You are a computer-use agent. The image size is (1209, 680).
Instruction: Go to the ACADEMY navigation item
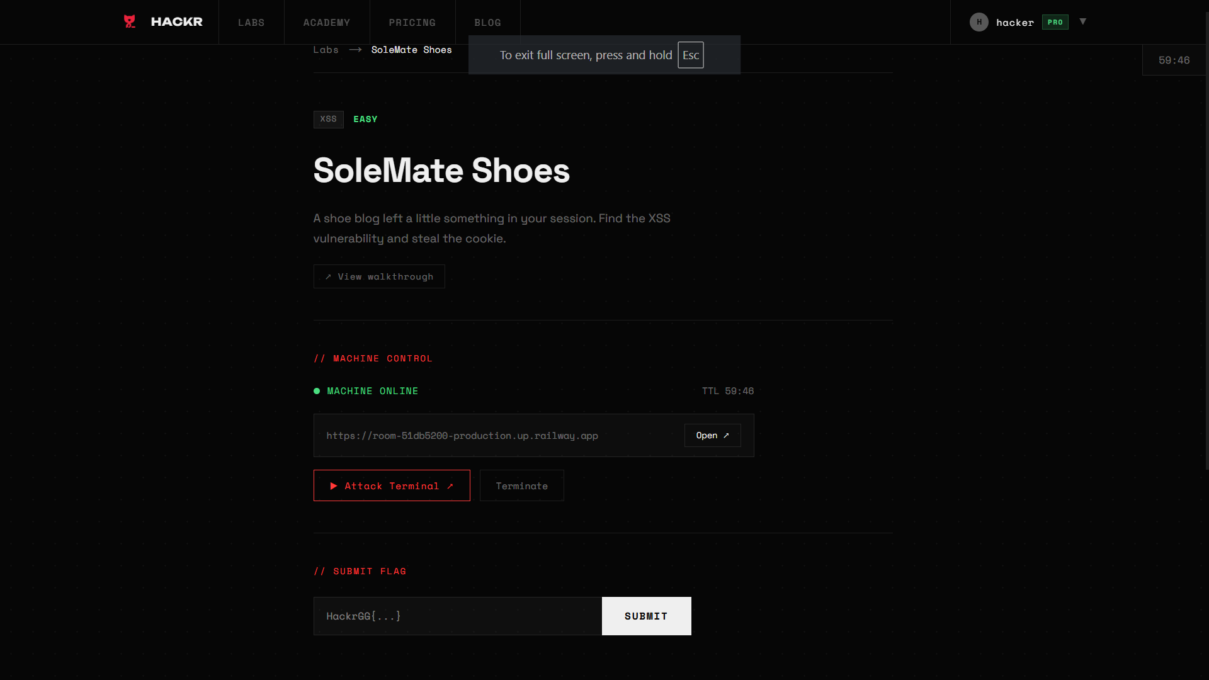[x=326, y=23]
